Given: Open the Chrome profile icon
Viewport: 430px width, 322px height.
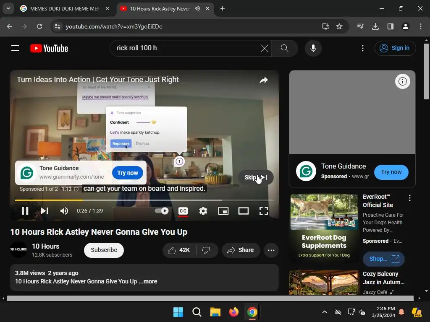Looking at the screenshot, I should (405, 26).
